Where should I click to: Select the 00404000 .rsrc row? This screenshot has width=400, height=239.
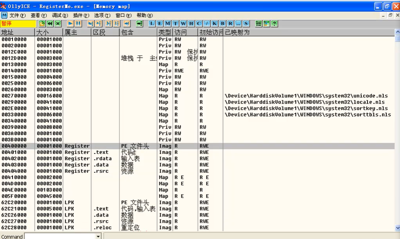(197, 171)
